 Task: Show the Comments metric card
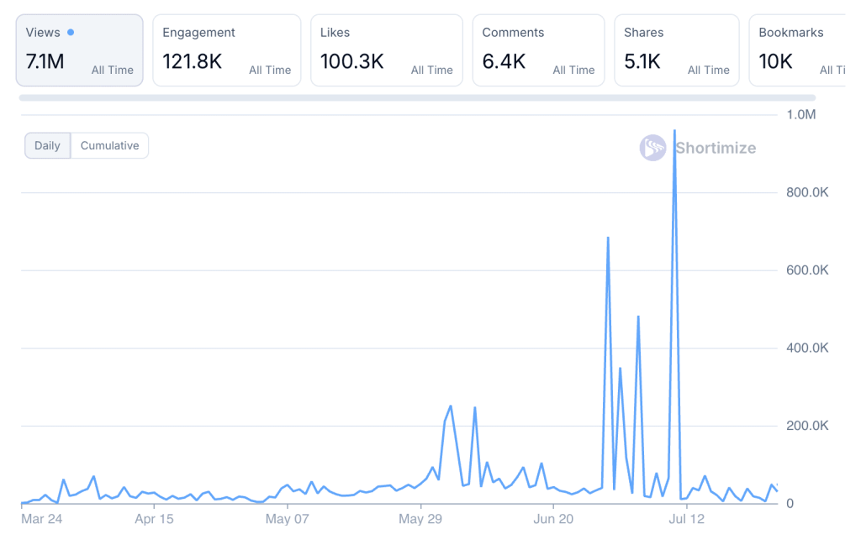coord(538,50)
